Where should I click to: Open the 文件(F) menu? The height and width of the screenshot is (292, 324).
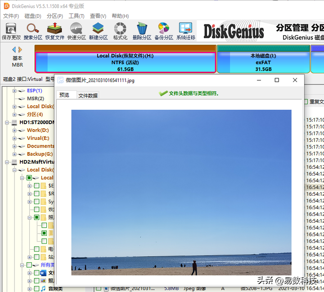(x=11, y=16)
